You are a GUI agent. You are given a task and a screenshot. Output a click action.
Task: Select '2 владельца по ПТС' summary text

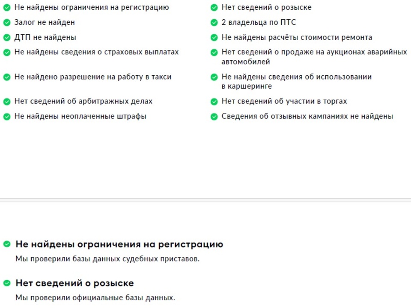[259, 23]
